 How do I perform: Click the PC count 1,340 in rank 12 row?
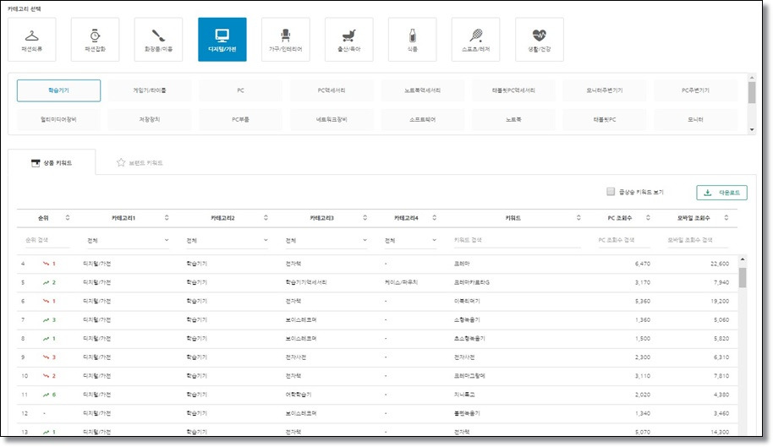[643, 413]
